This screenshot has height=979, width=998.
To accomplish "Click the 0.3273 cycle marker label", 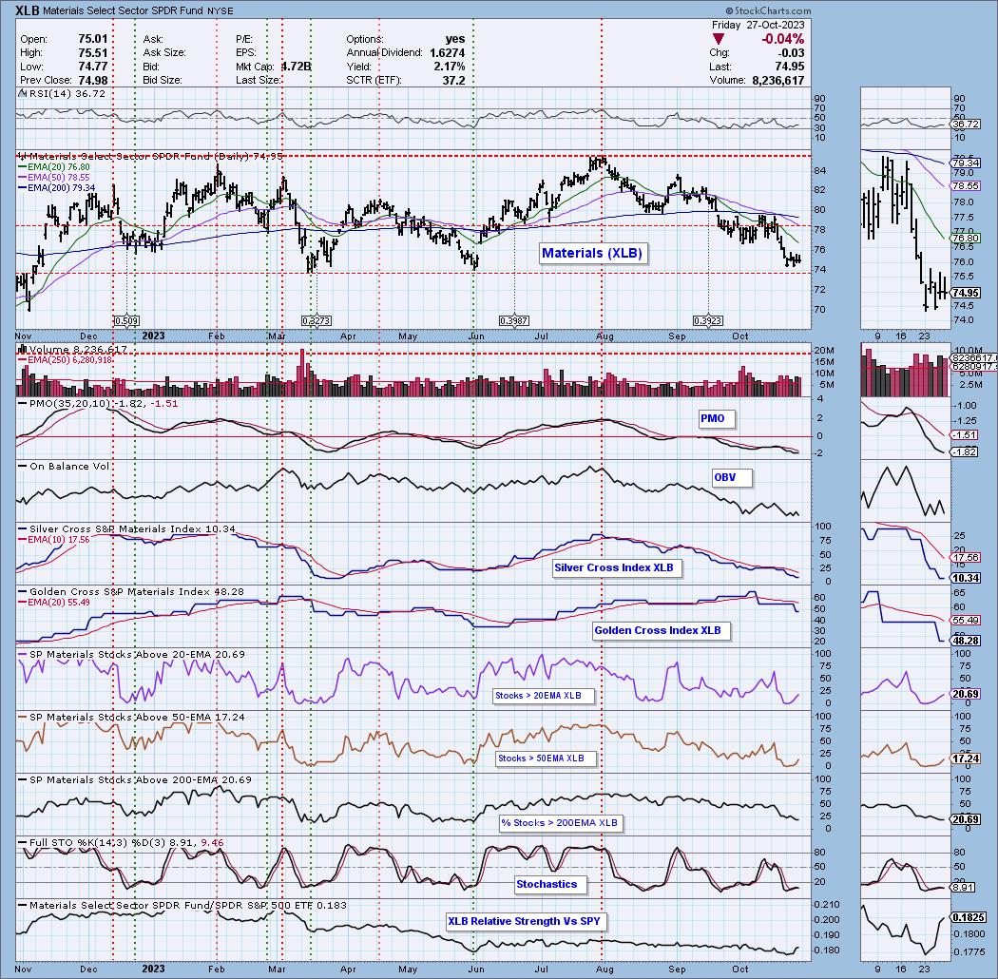I will point(316,321).
